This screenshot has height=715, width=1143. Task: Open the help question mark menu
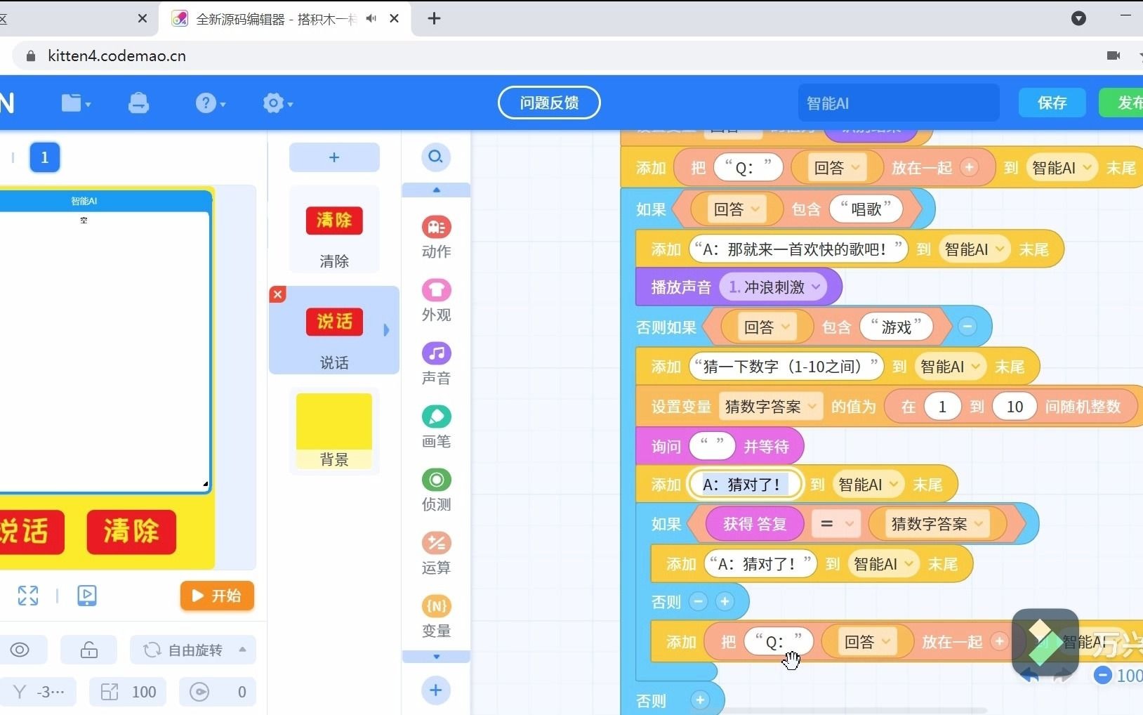coord(210,103)
